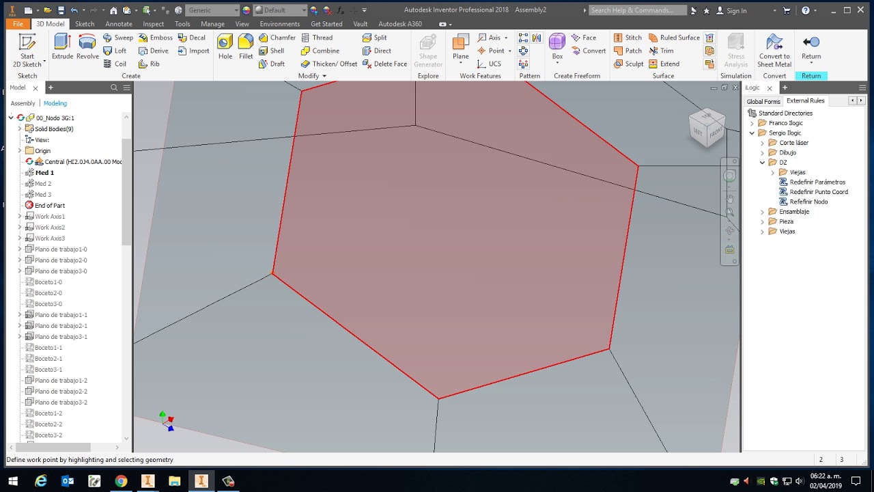Screen dimensions: 874x492
Task: Expand the Ensamblaje folder
Action: 762,212
